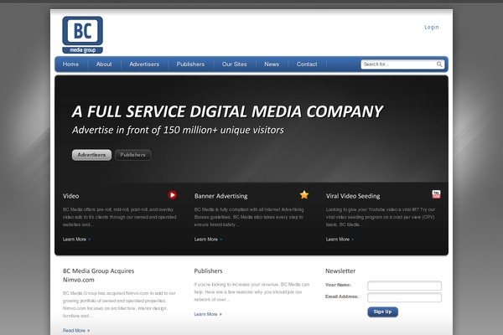
Task: Click Learn More under Video
Action: 76,240
